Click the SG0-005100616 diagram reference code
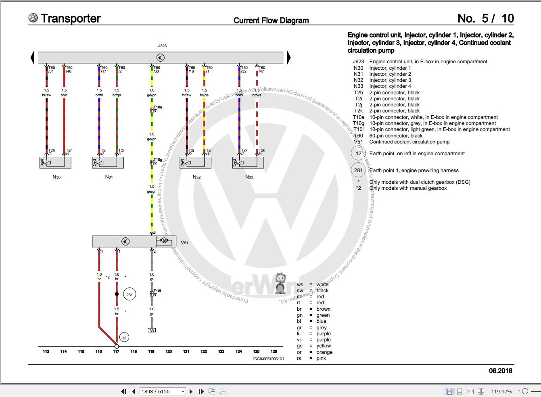The height and width of the screenshot is (397, 541). tap(268, 359)
